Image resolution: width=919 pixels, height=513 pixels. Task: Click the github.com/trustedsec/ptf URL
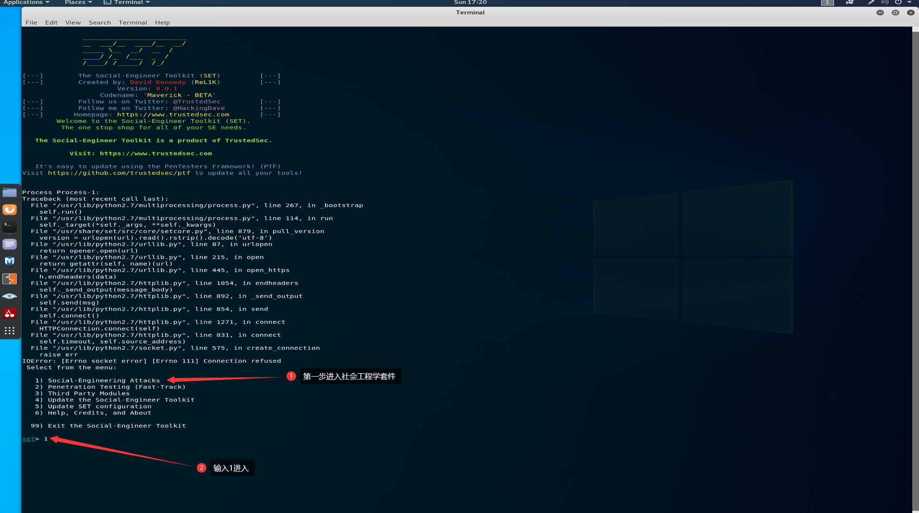tap(119, 173)
